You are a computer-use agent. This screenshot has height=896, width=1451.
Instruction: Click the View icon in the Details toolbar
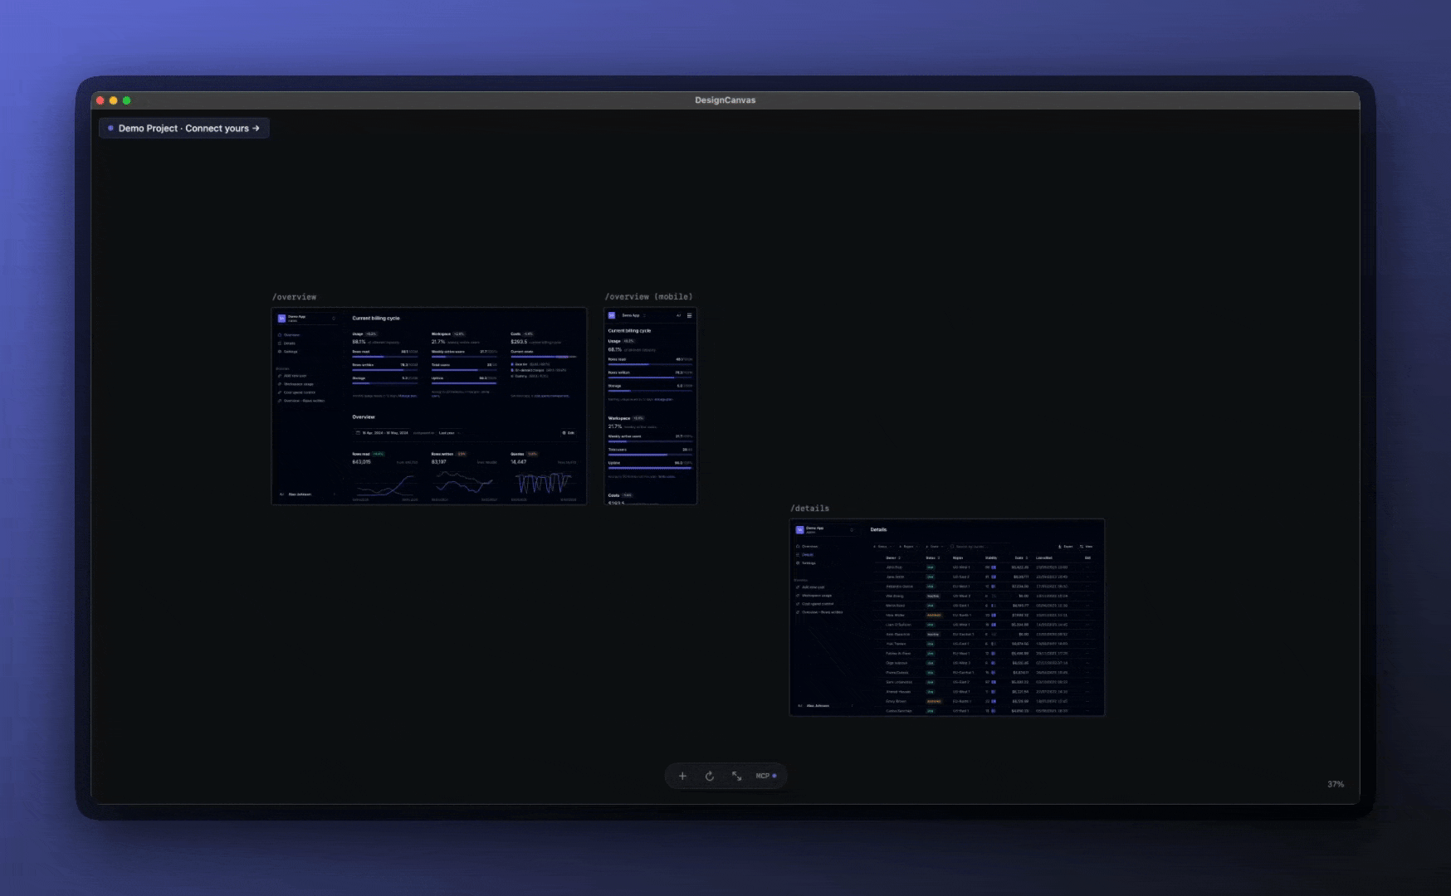1082,547
